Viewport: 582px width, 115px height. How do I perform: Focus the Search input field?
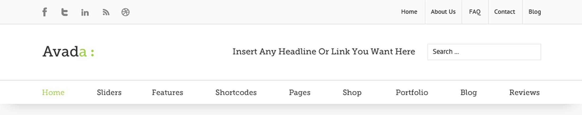[x=484, y=52]
